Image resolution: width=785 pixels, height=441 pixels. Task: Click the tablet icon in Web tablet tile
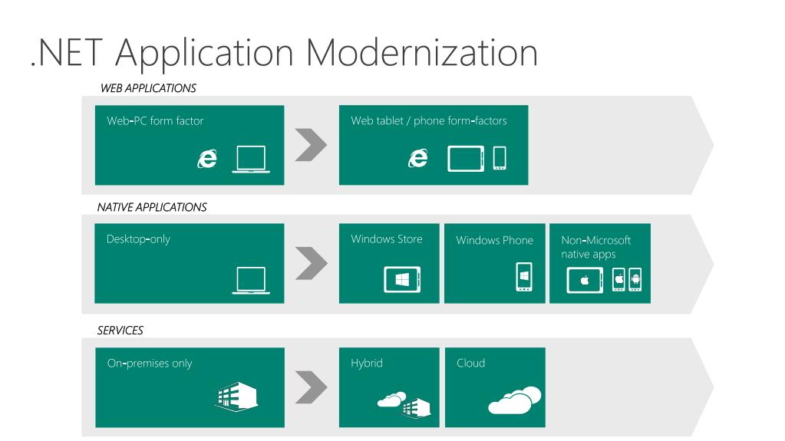[466, 159]
